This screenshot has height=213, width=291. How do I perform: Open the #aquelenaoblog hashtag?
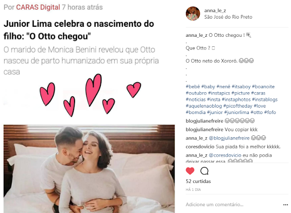pyautogui.click(x=204, y=106)
